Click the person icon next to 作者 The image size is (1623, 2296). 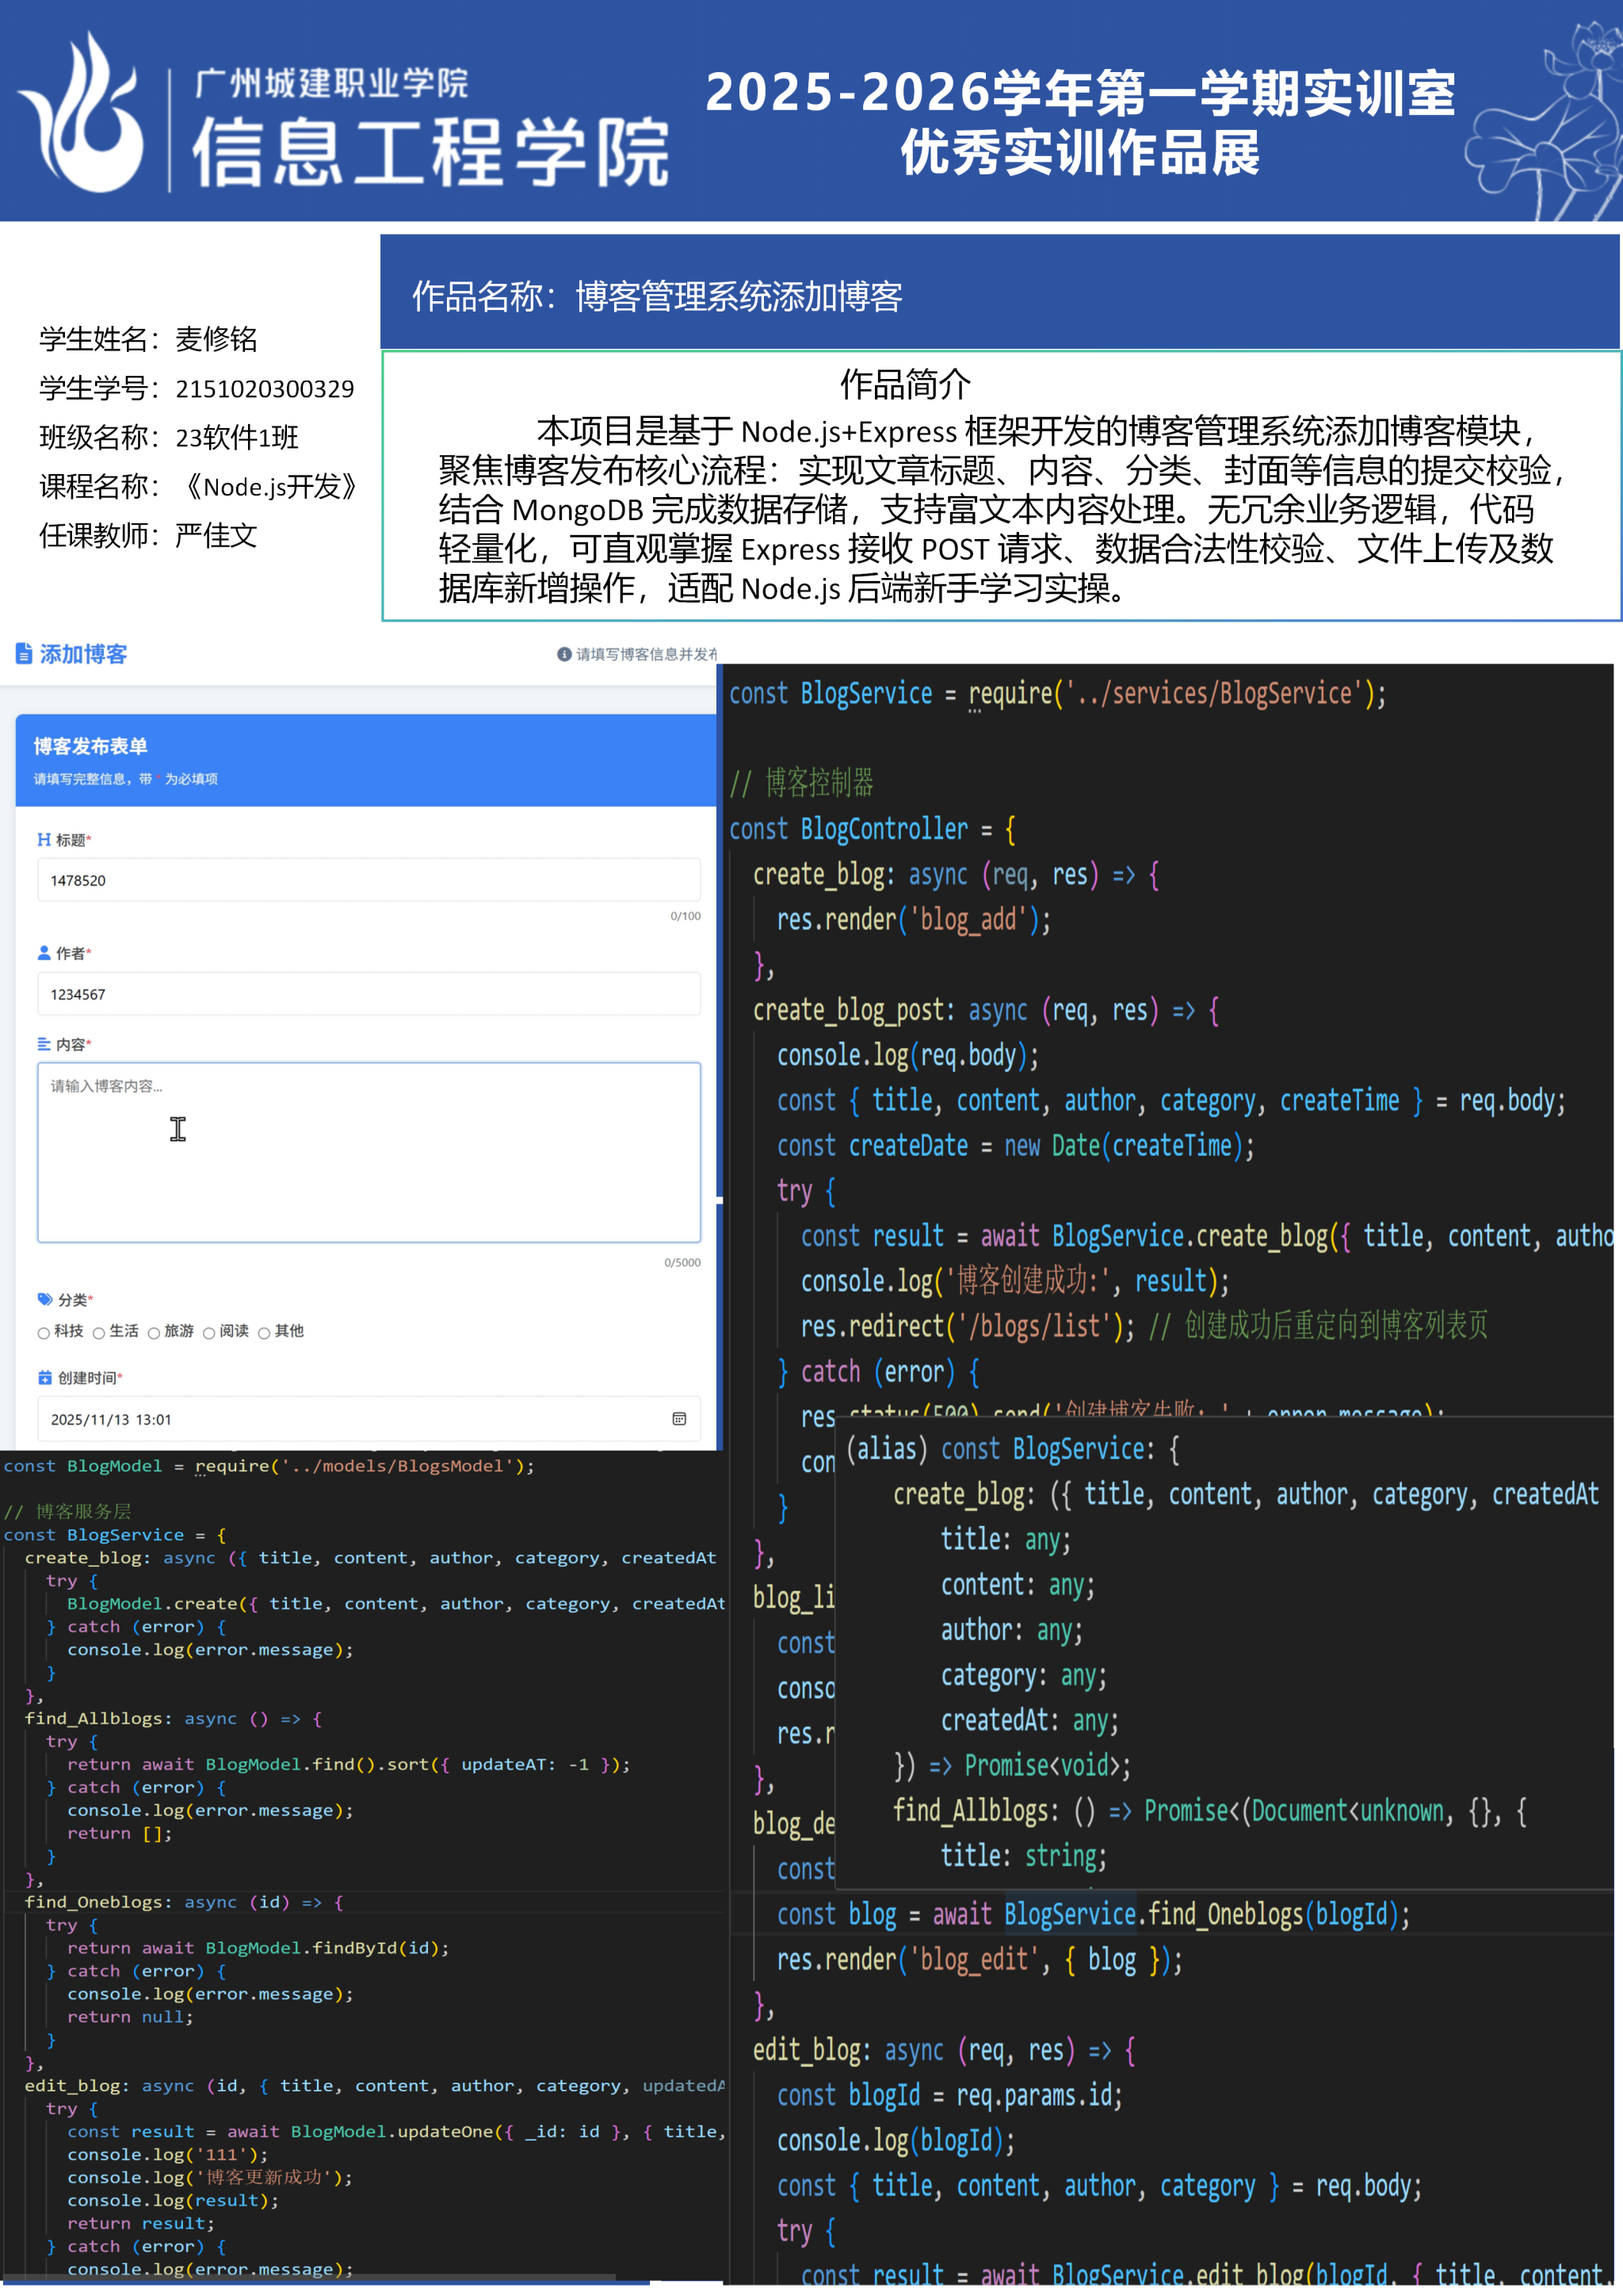44,953
